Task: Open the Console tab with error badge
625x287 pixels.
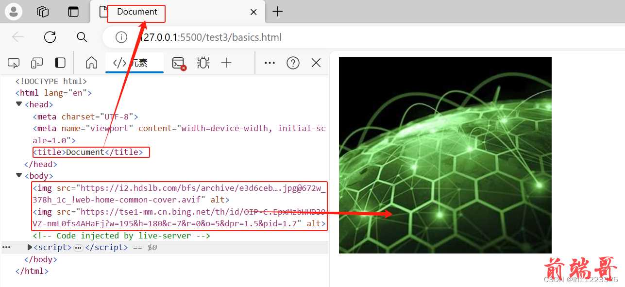Action: click(x=179, y=63)
